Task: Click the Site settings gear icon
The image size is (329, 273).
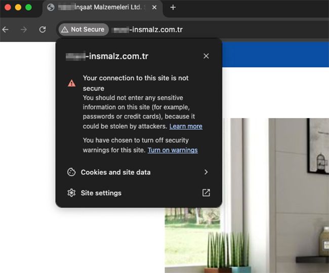Action: [71, 193]
